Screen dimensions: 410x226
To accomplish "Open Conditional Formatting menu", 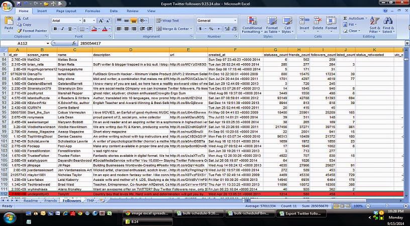I will click(252, 25).
